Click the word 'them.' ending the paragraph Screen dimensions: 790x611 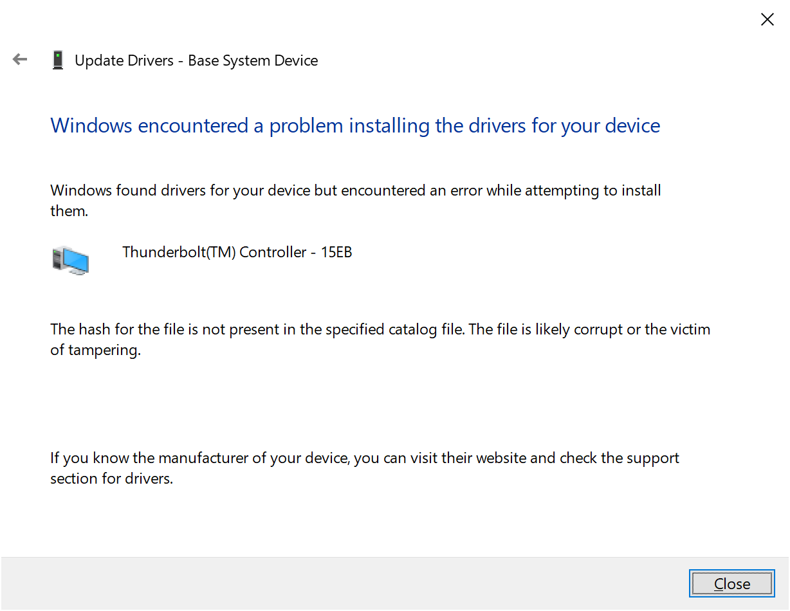[x=69, y=211]
